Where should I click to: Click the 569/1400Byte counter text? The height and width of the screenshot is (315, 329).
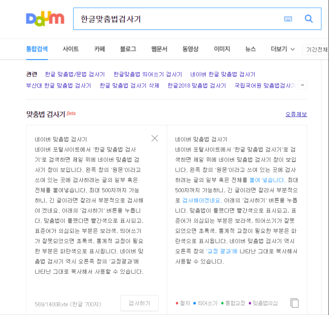[x=68, y=304]
